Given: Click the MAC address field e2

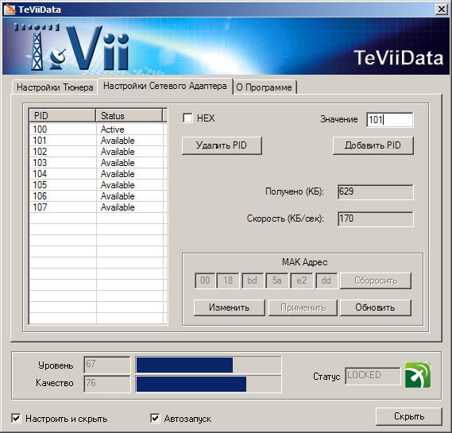Looking at the screenshot, I should click(301, 280).
